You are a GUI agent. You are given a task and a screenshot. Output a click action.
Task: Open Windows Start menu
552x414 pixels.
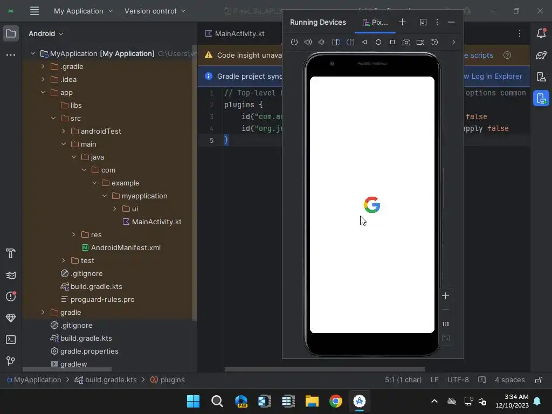(x=194, y=401)
